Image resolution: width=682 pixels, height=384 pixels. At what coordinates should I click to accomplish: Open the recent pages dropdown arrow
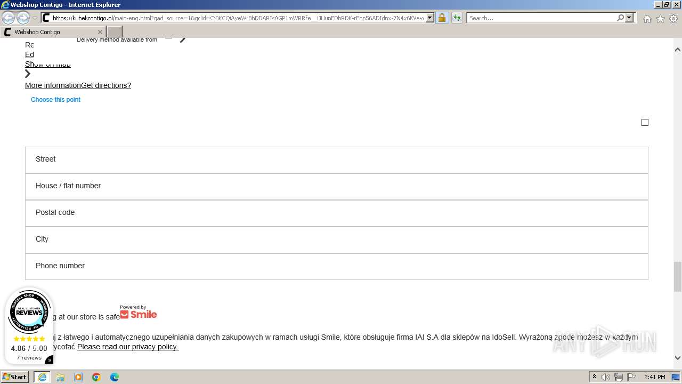[35, 18]
